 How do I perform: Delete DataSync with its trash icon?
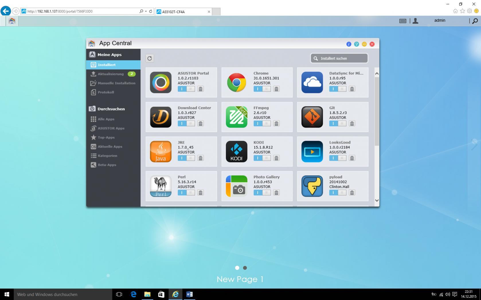pyautogui.click(x=352, y=89)
